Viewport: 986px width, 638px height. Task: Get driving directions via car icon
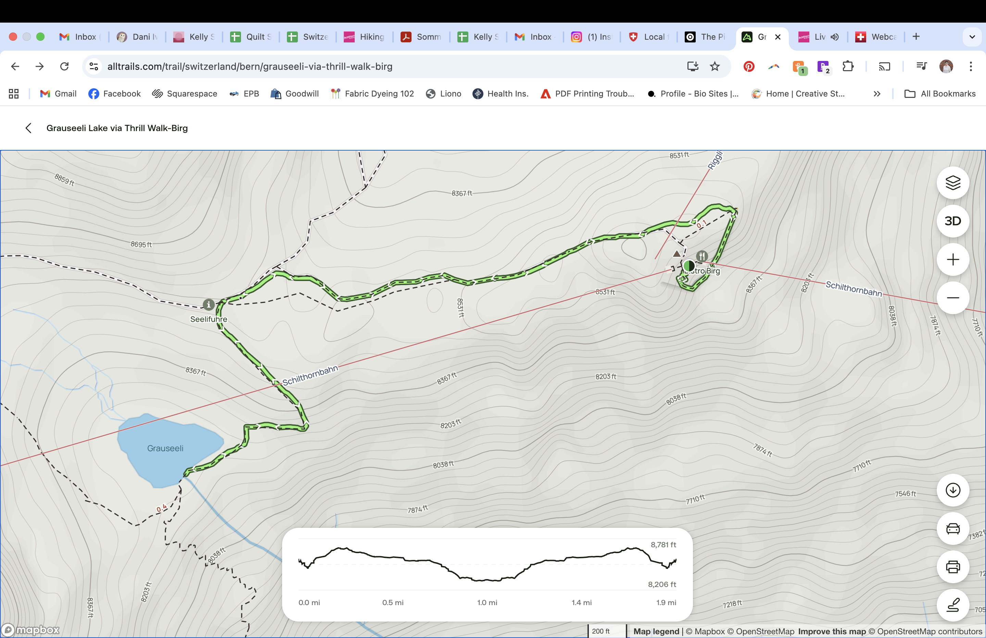pos(952,528)
